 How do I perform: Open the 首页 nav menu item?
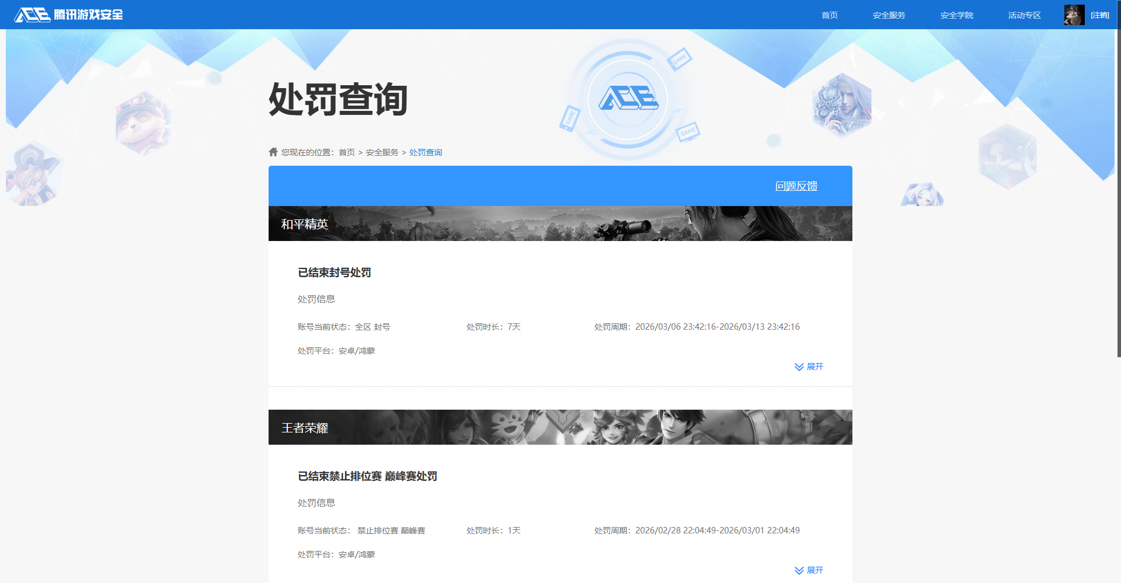830,15
